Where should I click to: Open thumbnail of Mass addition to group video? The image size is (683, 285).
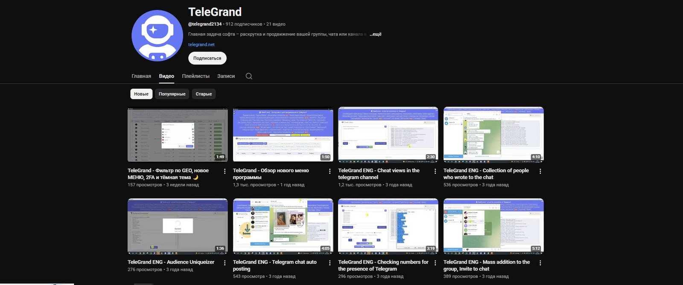click(493, 226)
